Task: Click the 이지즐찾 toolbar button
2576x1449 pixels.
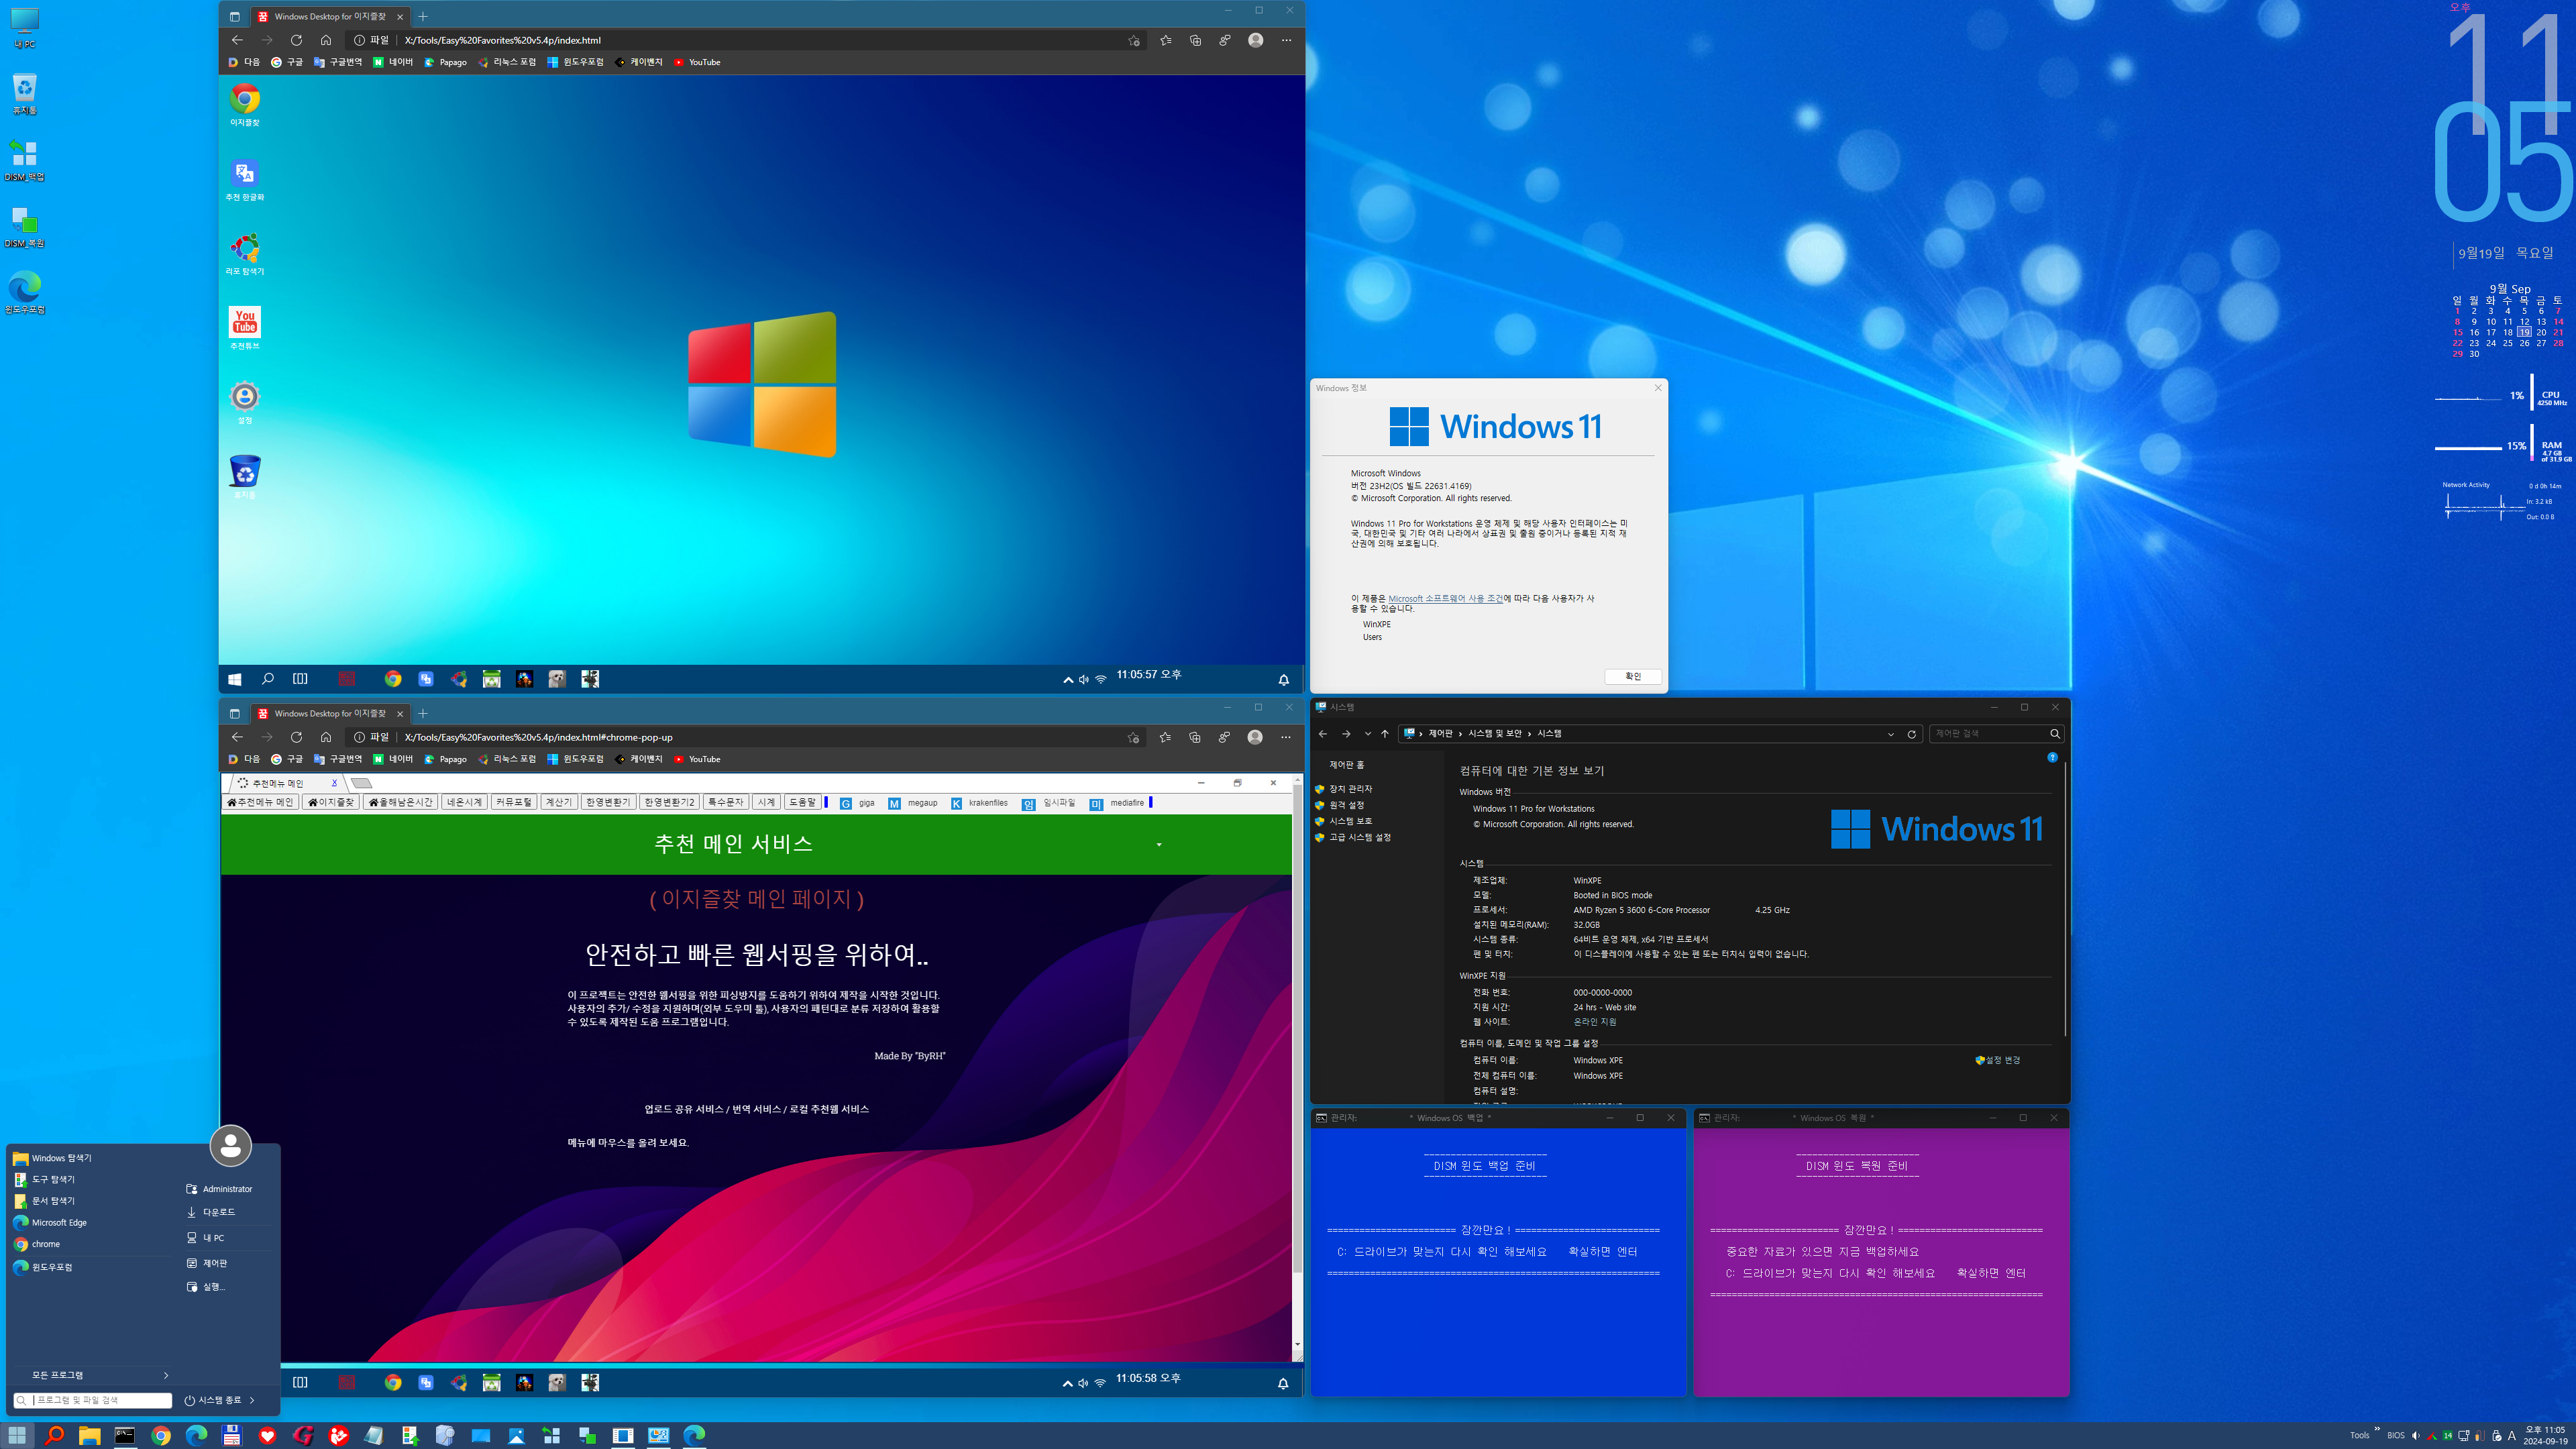Action: (x=331, y=802)
